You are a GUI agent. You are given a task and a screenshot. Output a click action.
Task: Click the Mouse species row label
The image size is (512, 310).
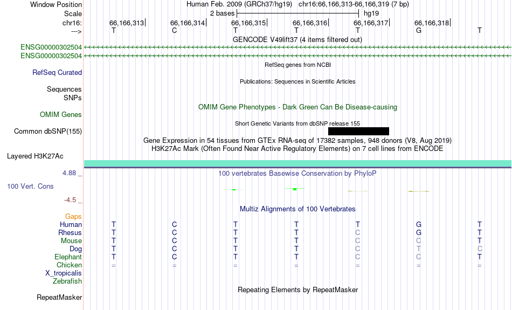tap(71, 241)
